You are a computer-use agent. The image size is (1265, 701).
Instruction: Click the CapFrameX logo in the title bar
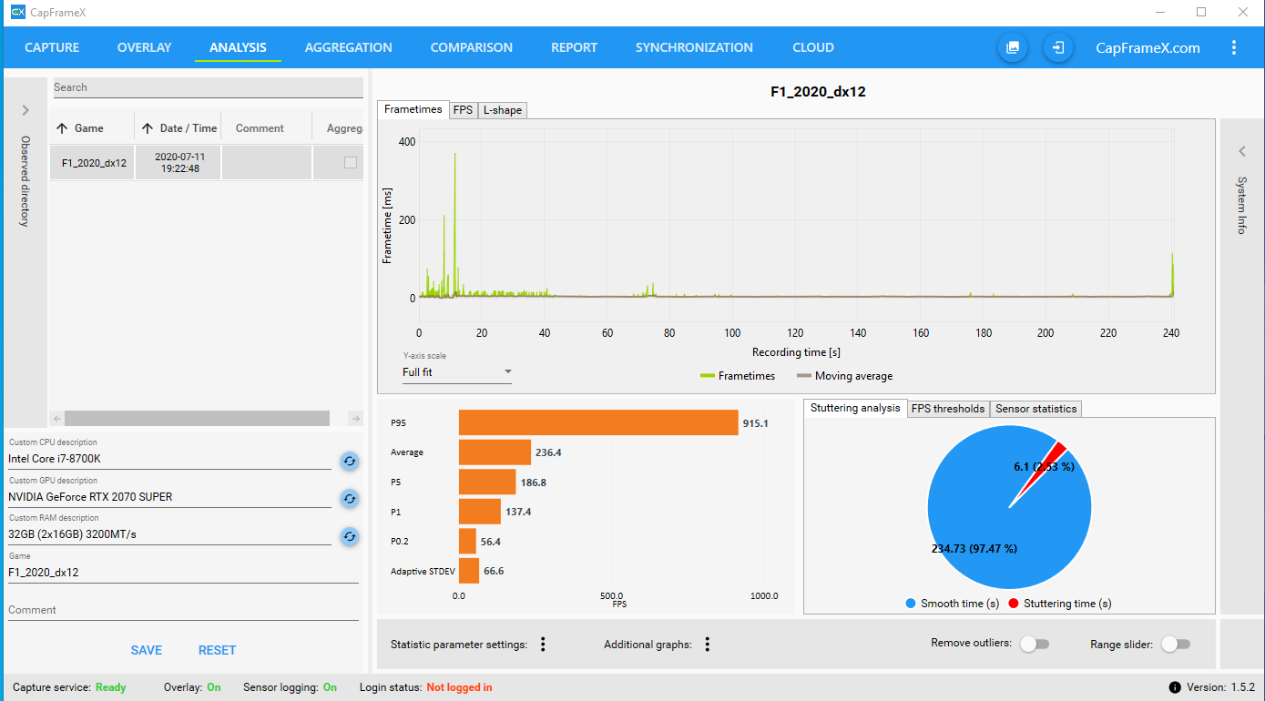[x=17, y=12]
